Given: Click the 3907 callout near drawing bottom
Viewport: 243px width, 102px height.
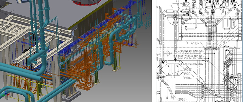Looking at the screenshot, I should (183, 99).
